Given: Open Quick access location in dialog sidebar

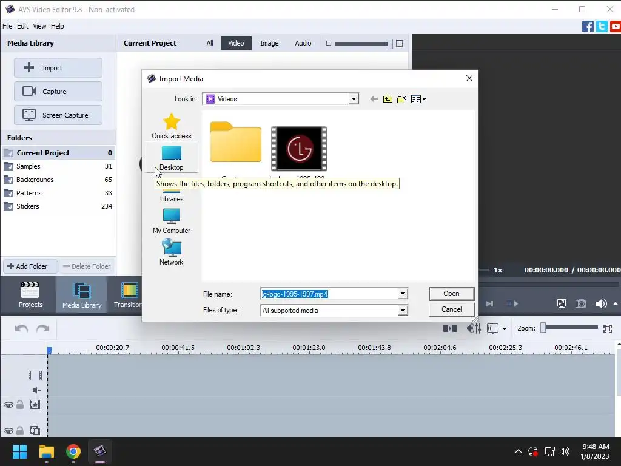Looking at the screenshot, I should [x=172, y=126].
